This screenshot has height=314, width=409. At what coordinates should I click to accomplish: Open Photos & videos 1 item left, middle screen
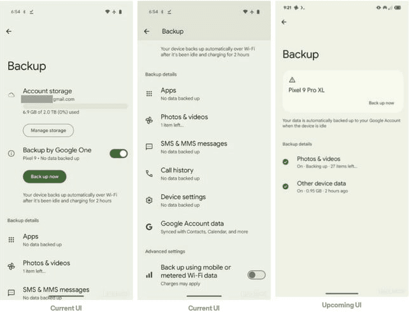(204, 120)
